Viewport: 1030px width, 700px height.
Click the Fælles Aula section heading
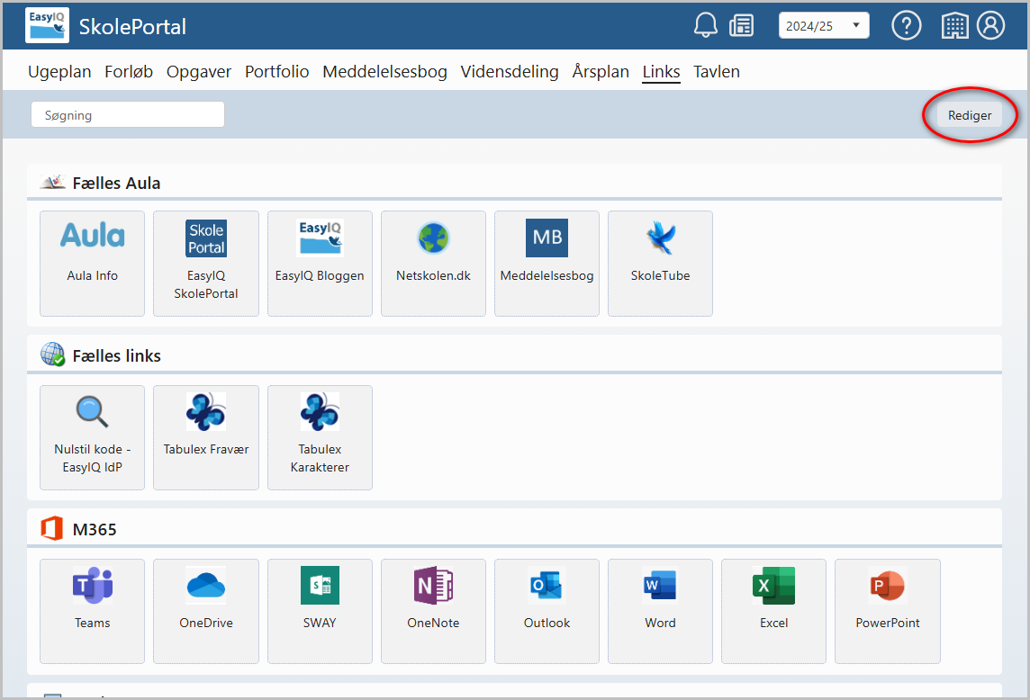tap(116, 184)
